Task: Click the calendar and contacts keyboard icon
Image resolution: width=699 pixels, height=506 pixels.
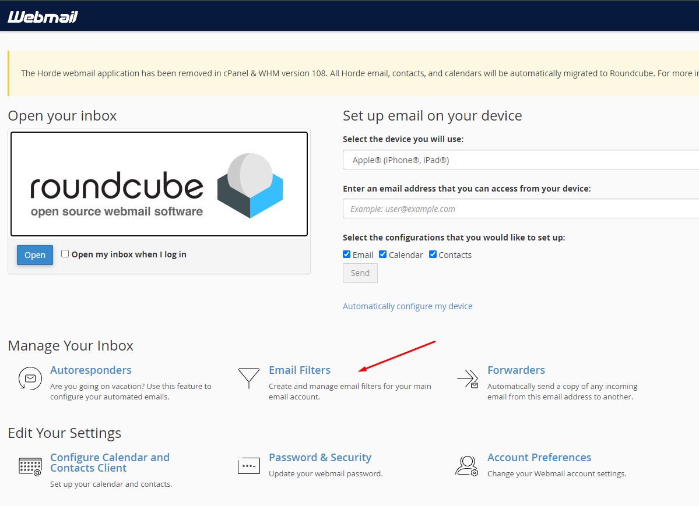Action: point(30,466)
